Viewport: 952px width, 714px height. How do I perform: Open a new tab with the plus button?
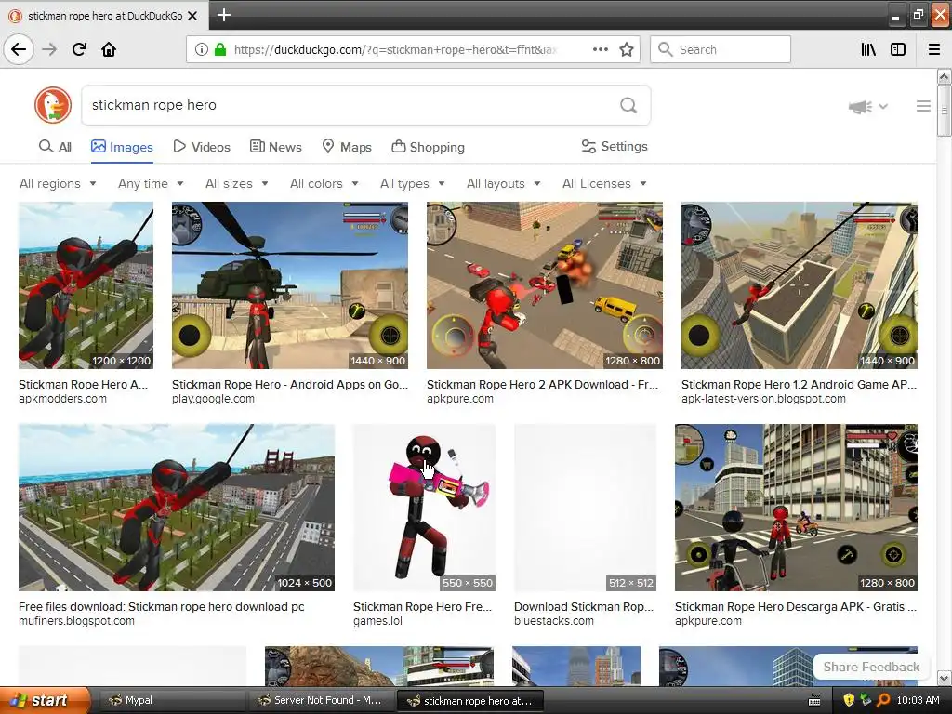223,15
